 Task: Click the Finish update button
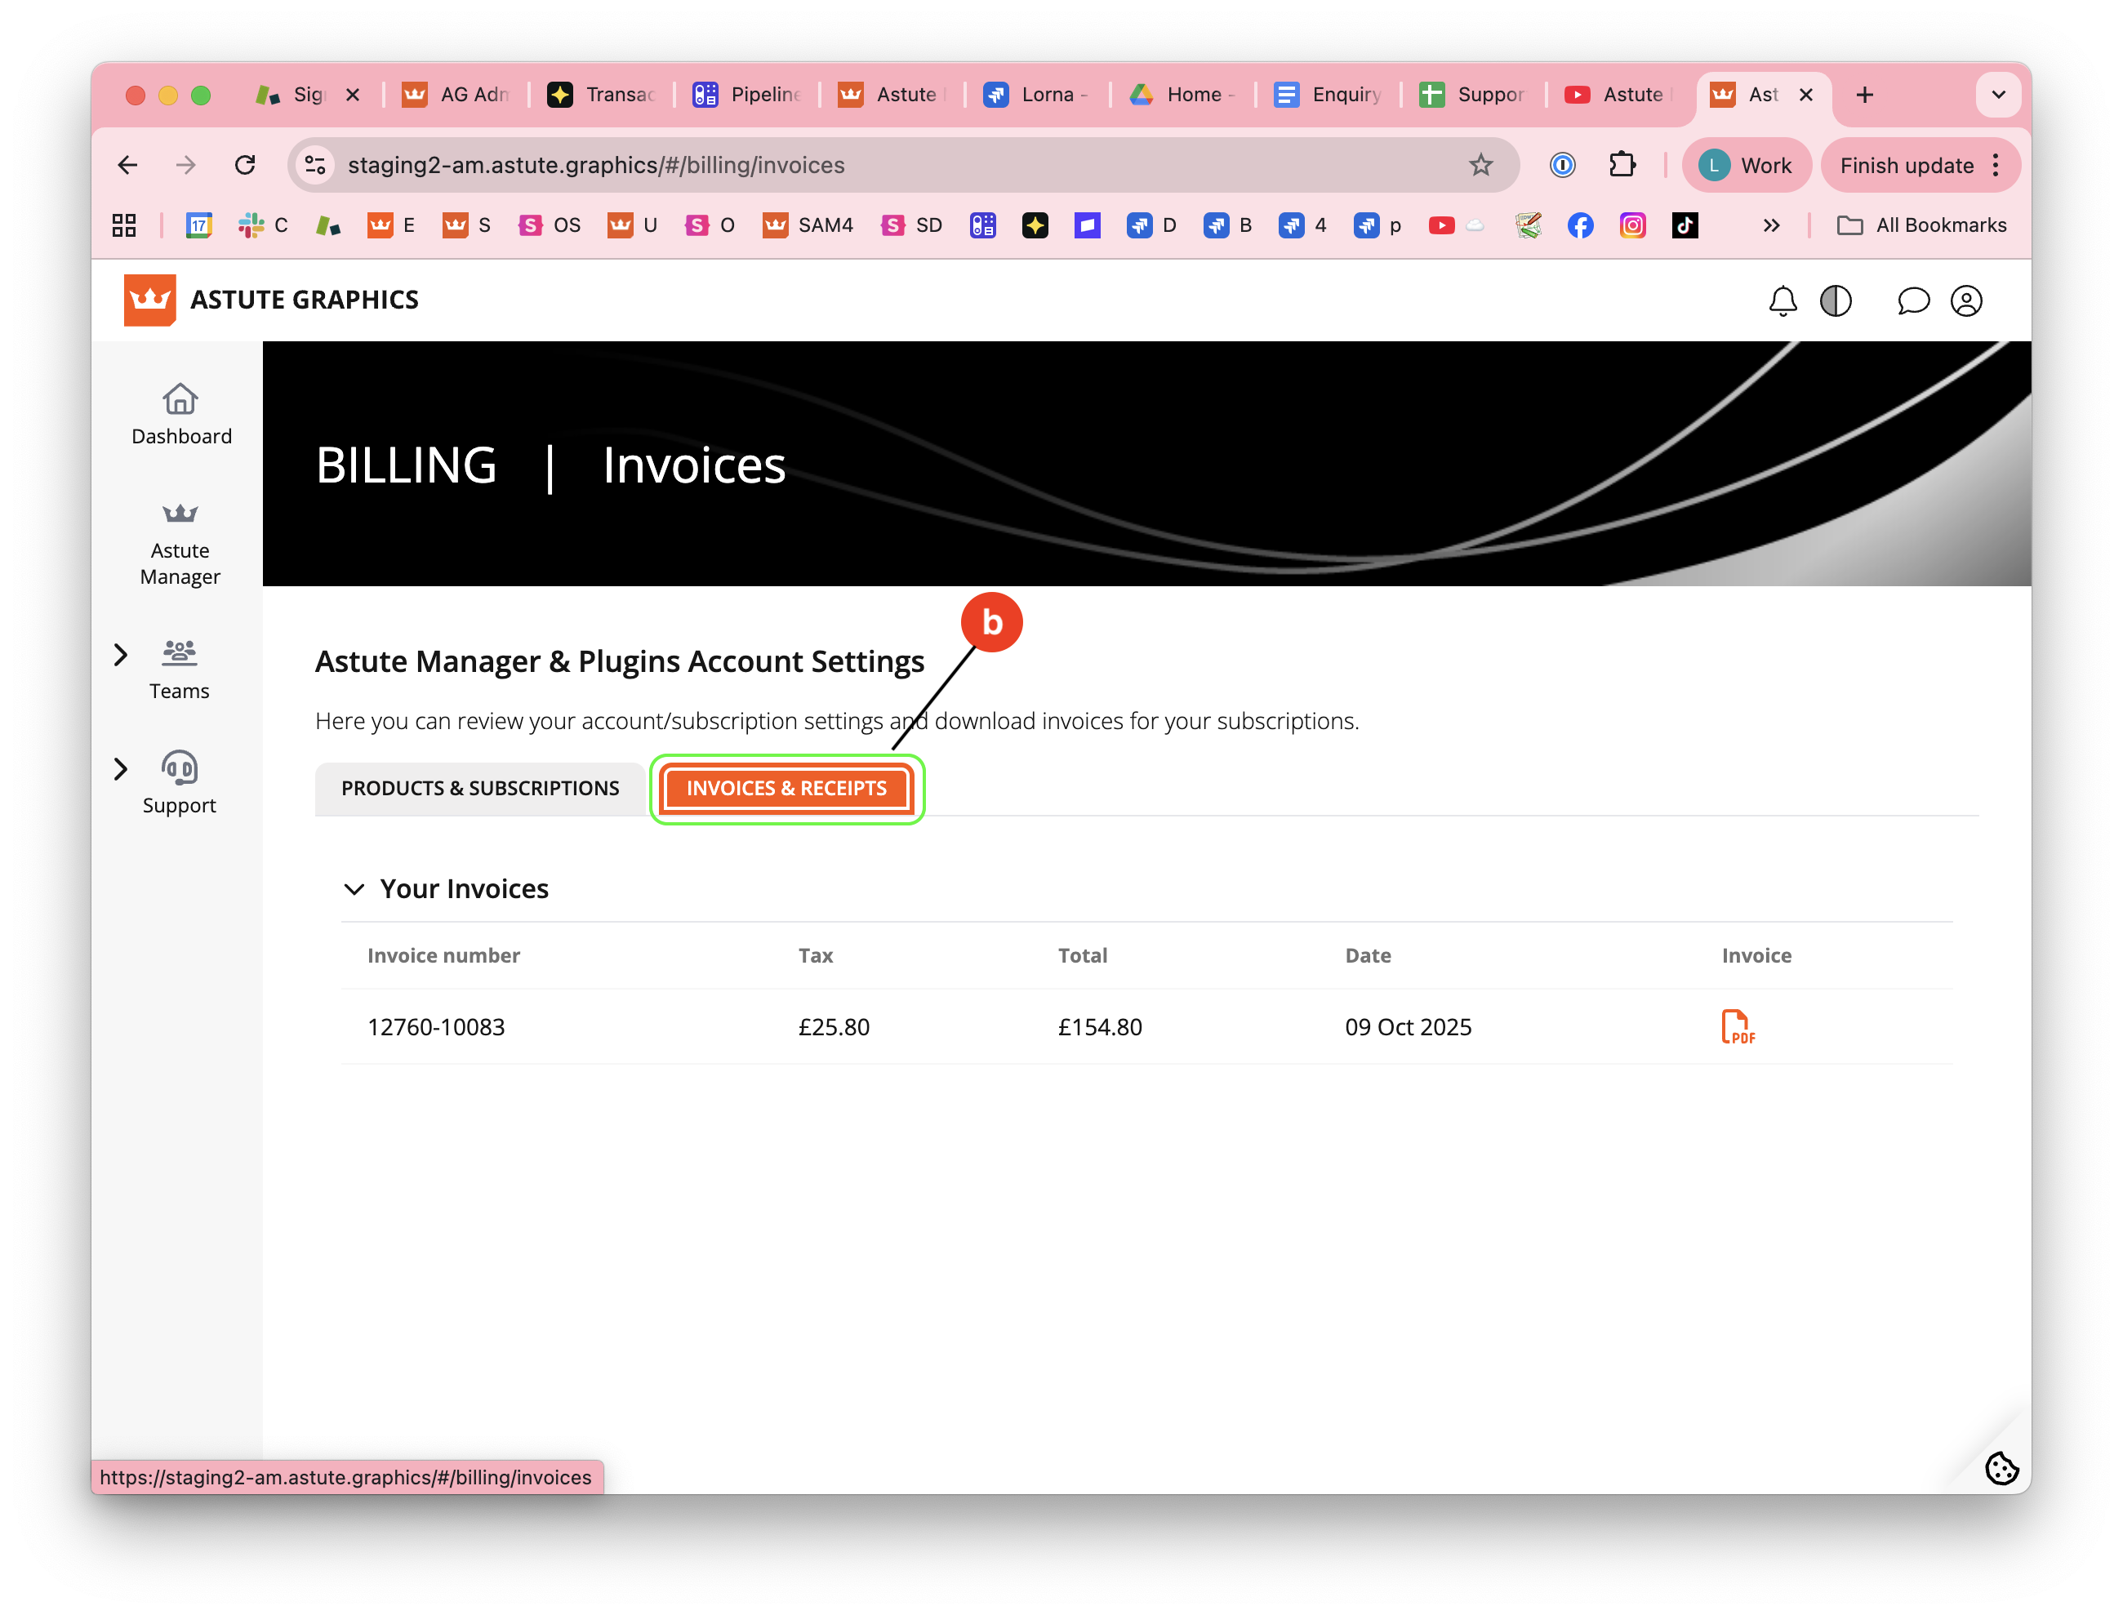[x=1907, y=164]
